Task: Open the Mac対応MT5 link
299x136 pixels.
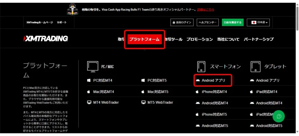Action: pos(158,92)
